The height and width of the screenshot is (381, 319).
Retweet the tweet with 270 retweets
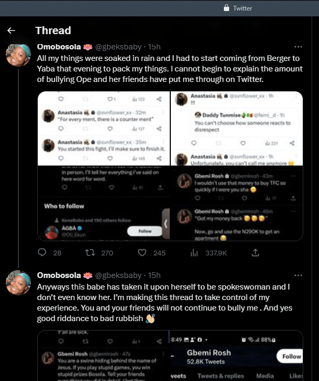(90, 253)
